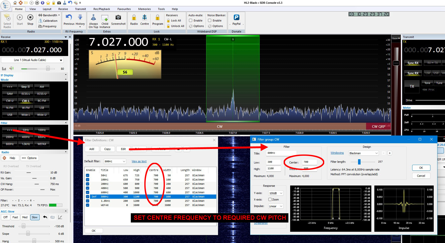Open the Default filter 800Hz dropdown
Screen dimensions: 445x243
115,161
